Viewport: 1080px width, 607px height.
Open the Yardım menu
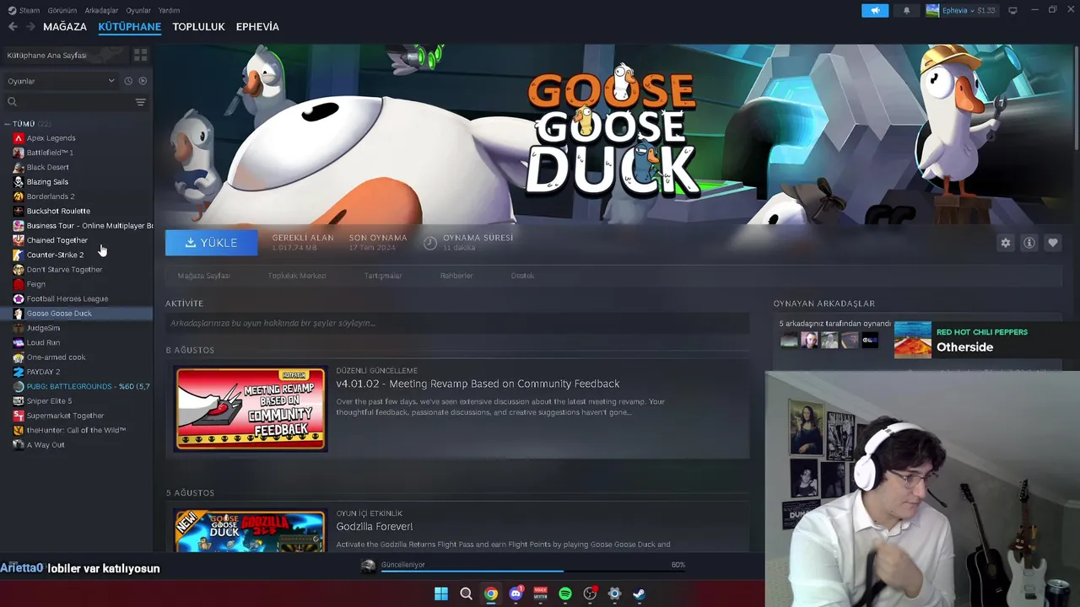coord(169,10)
